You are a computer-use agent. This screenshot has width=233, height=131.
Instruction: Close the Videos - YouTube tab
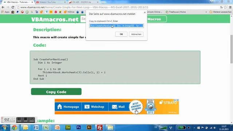pos(65,2)
